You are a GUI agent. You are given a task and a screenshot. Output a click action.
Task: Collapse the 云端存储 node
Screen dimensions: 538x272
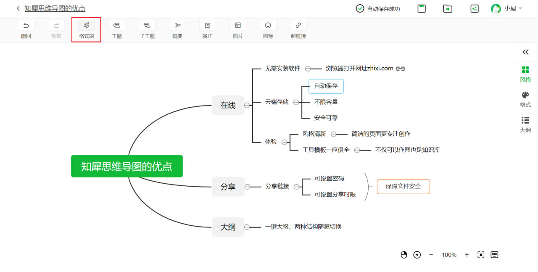(x=296, y=102)
